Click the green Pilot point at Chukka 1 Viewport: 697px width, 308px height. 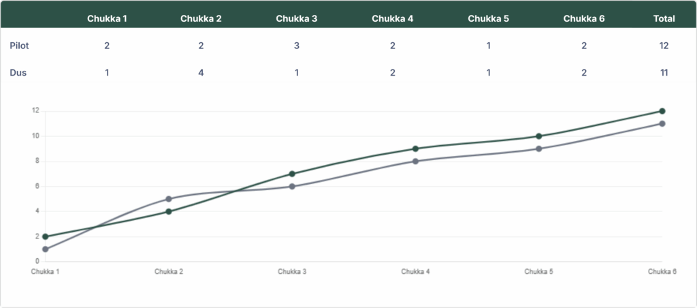click(45, 236)
